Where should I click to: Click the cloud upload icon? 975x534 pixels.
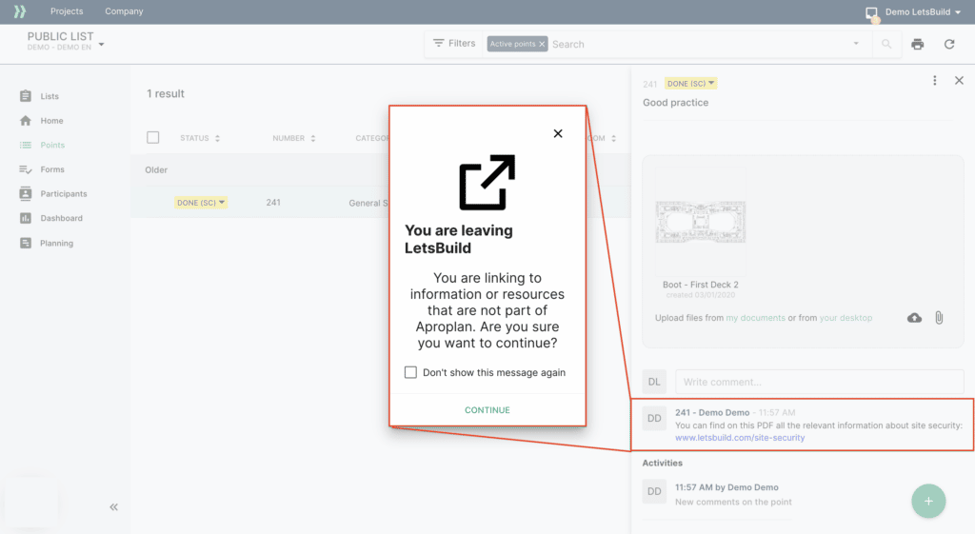914,317
